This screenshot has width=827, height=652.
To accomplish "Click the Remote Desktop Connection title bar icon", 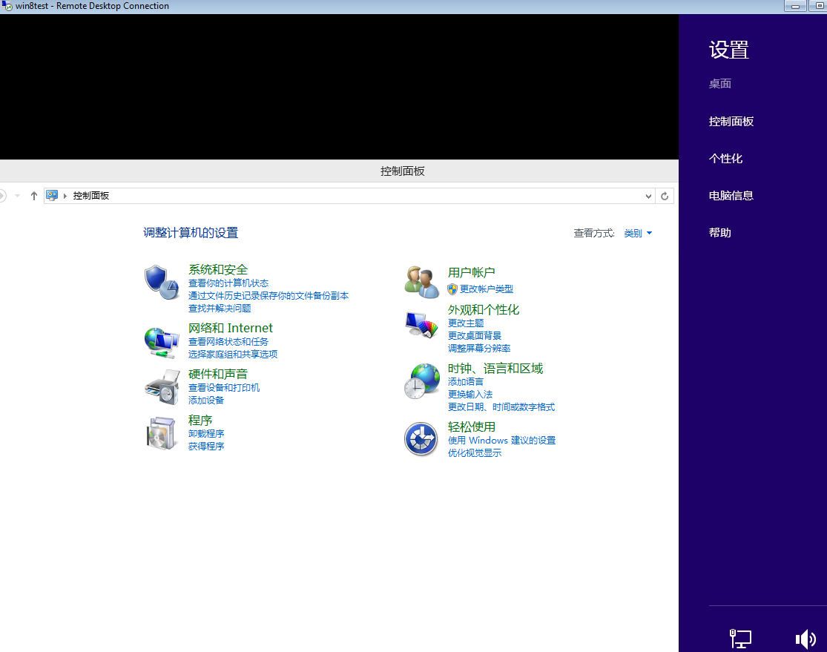I will (x=7, y=6).
